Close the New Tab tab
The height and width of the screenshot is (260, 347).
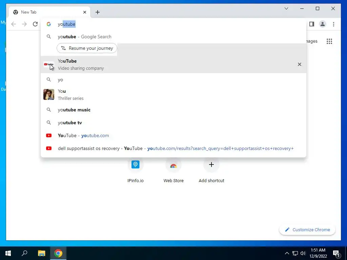pos(84,12)
